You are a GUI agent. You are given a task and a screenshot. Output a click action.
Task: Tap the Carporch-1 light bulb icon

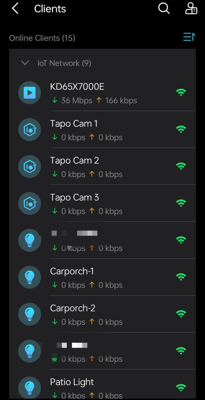point(30,277)
